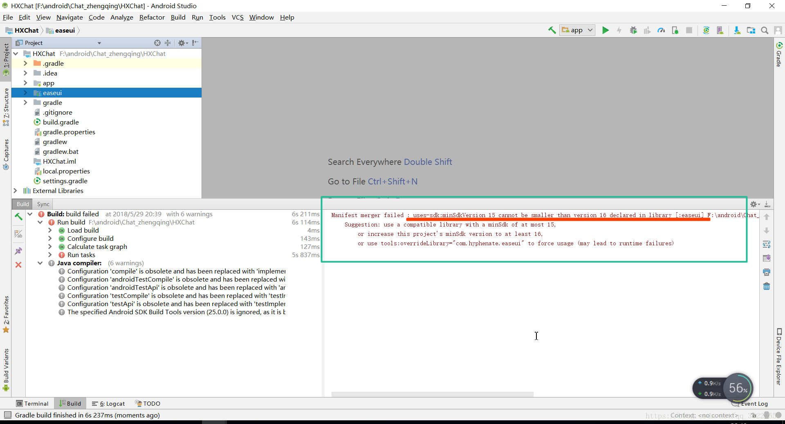Viewport: 785px width, 424px height.
Task: Click print icon in console toolbar
Action: 767,272
